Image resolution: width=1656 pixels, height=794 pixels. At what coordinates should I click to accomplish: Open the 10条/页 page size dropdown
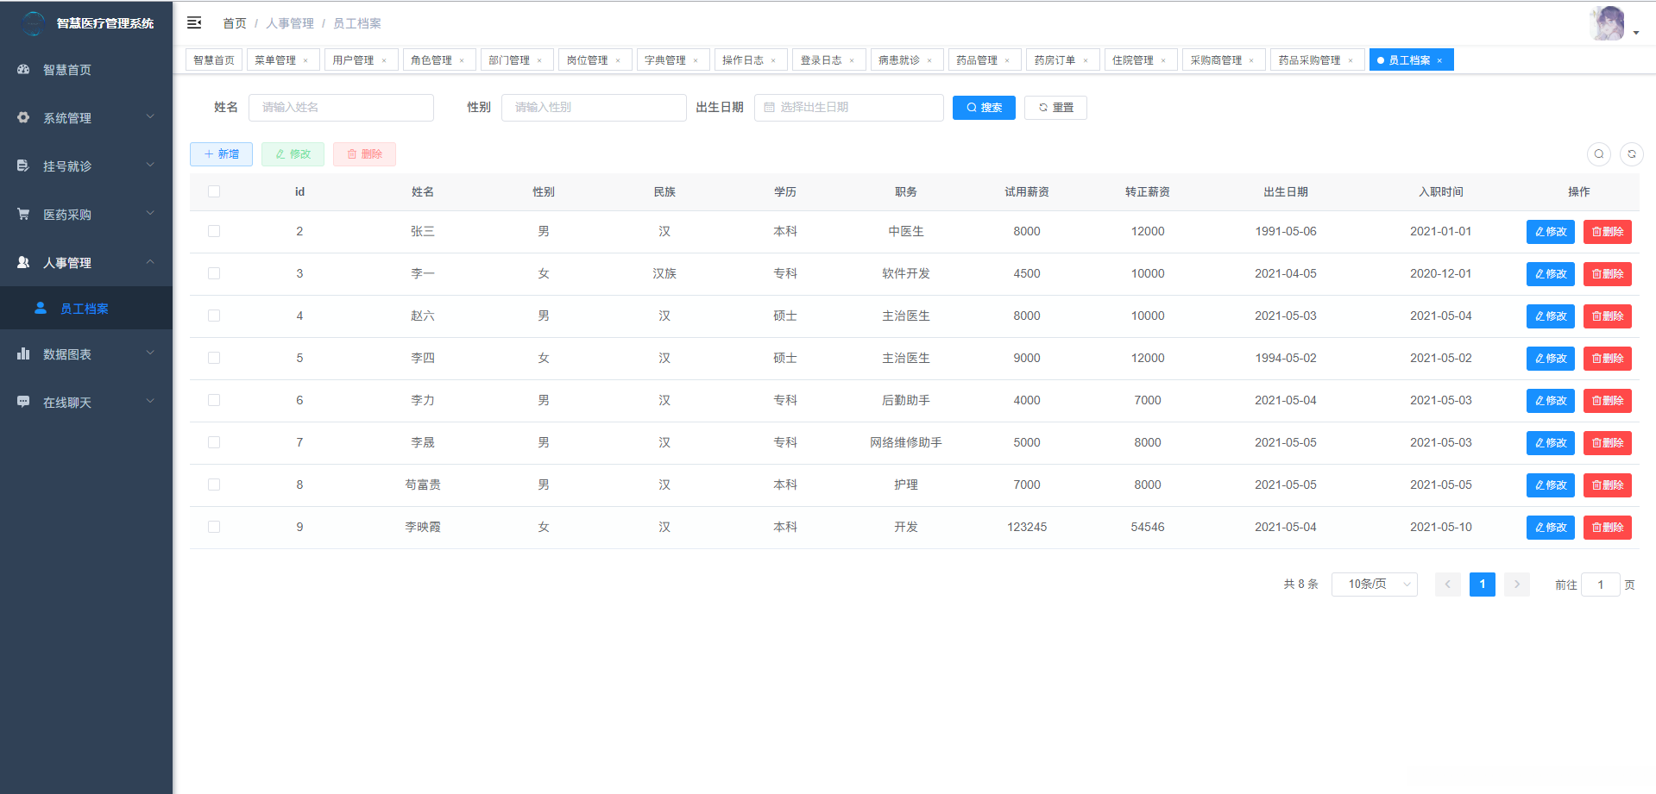(x=1374, y=584)
